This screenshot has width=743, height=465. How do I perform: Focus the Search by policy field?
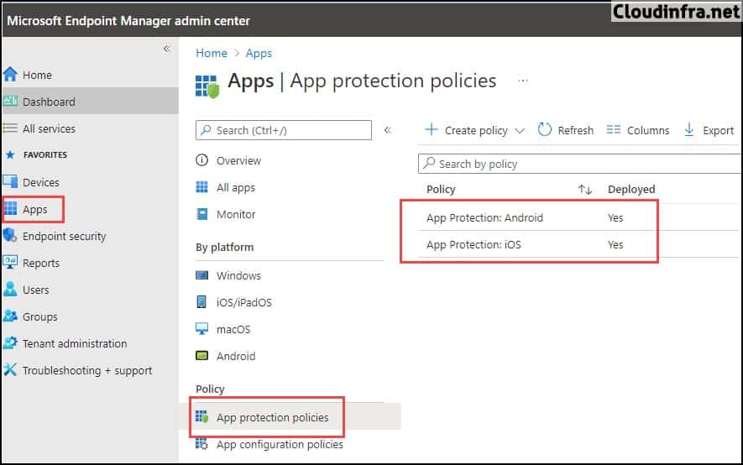pos(580,164)
